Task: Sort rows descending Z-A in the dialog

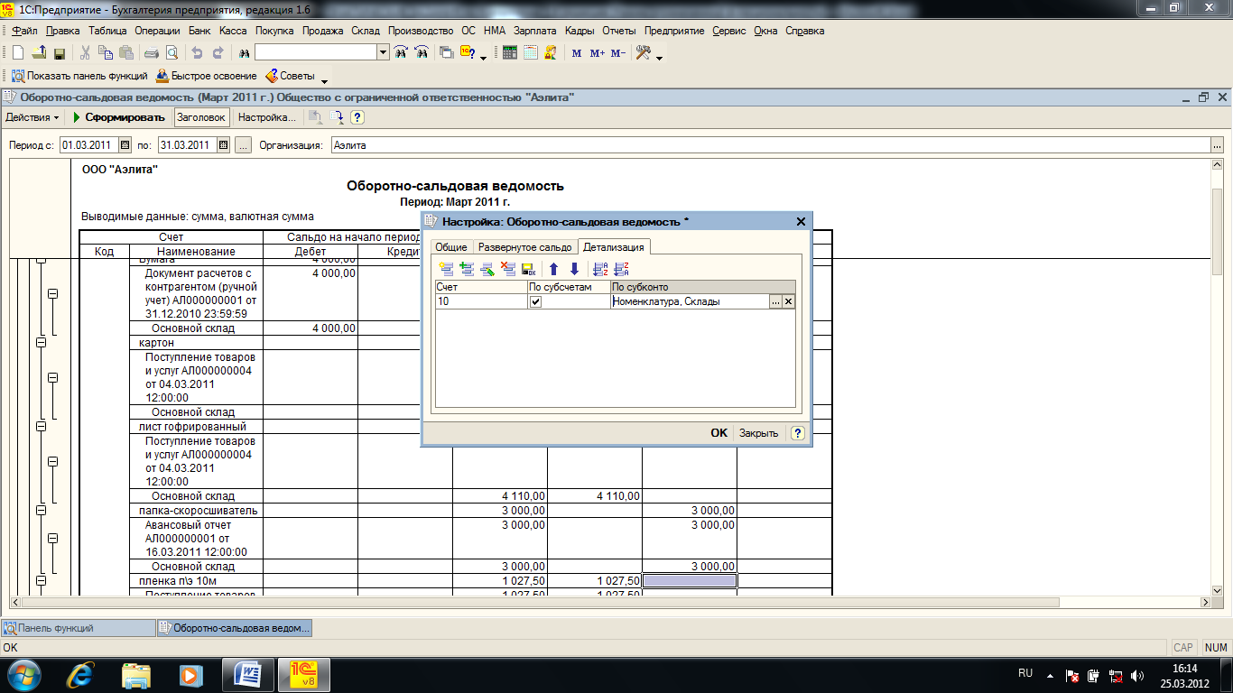Action: coord(621,269)
